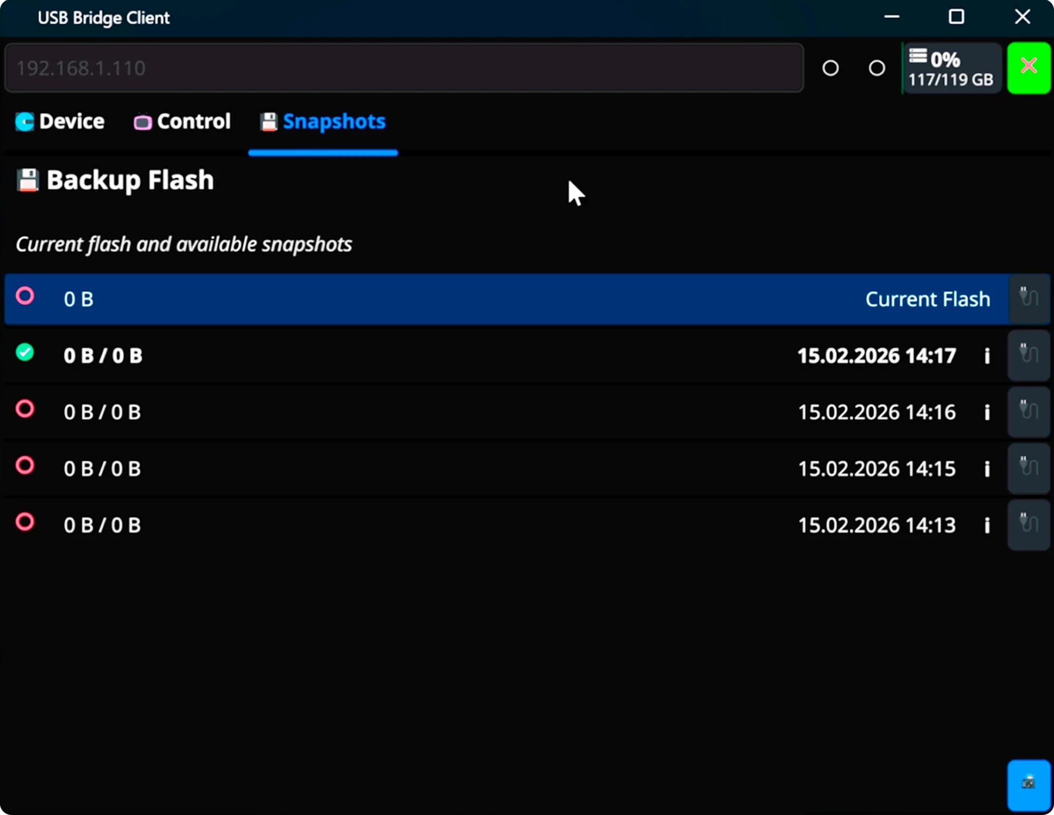Click the green checkmark on the 14:17 snapshot
This screenshot has width=1054, height=815.
(24, 353)
